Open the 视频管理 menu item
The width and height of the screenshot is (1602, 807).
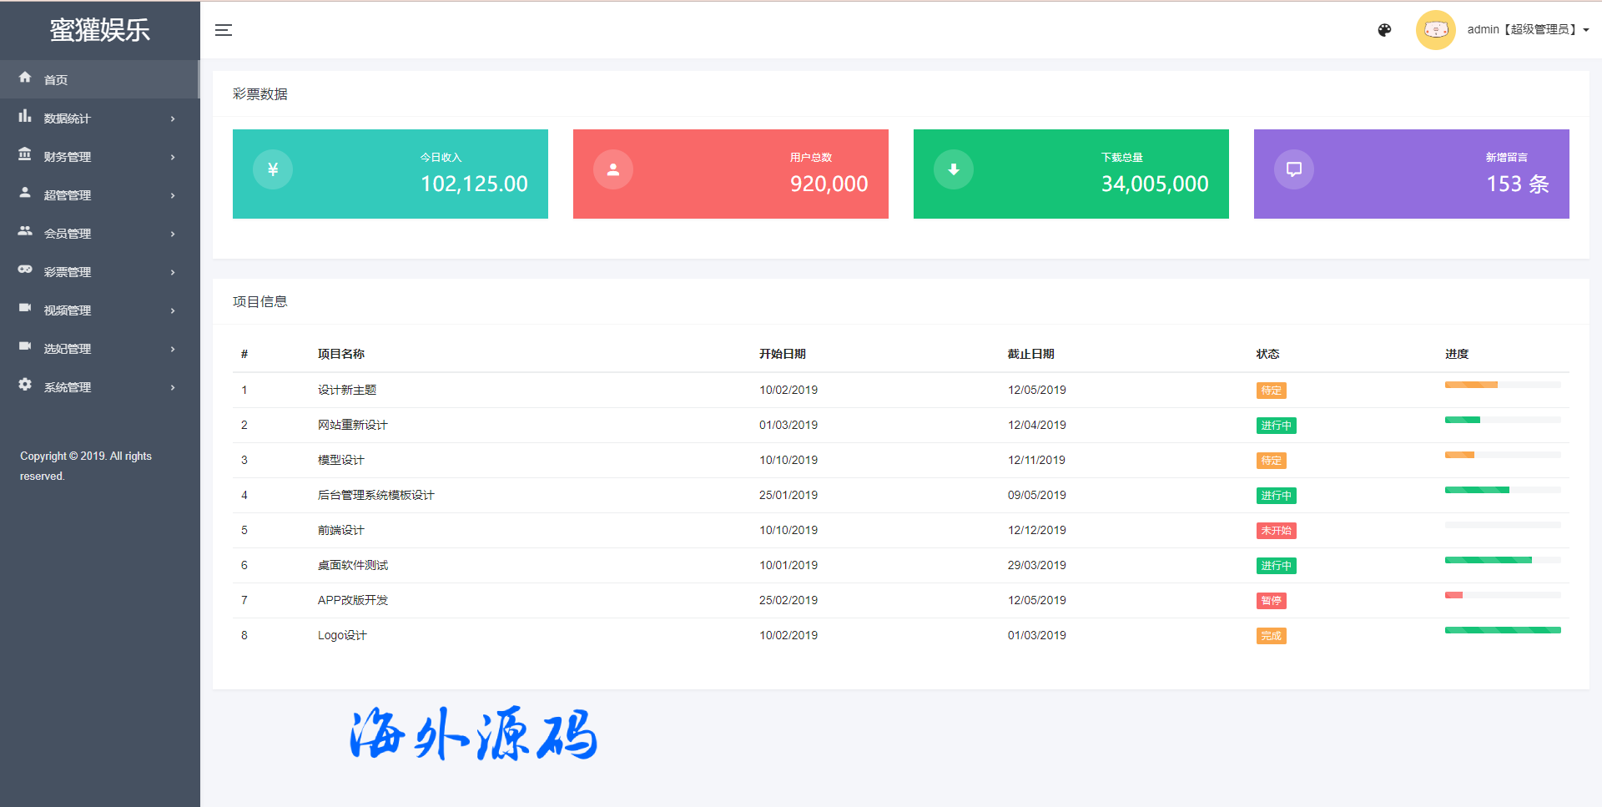68,310
